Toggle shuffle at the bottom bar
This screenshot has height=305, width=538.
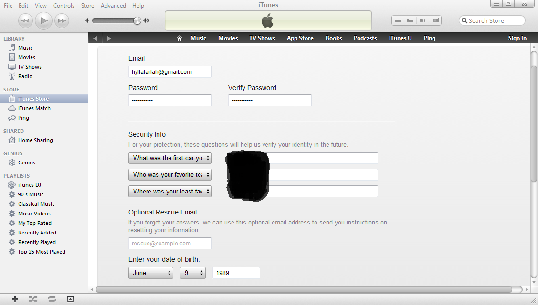33,299
